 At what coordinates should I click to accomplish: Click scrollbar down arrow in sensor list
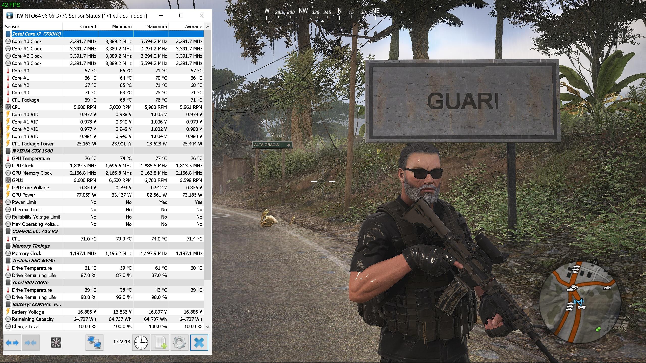(208, 327)
